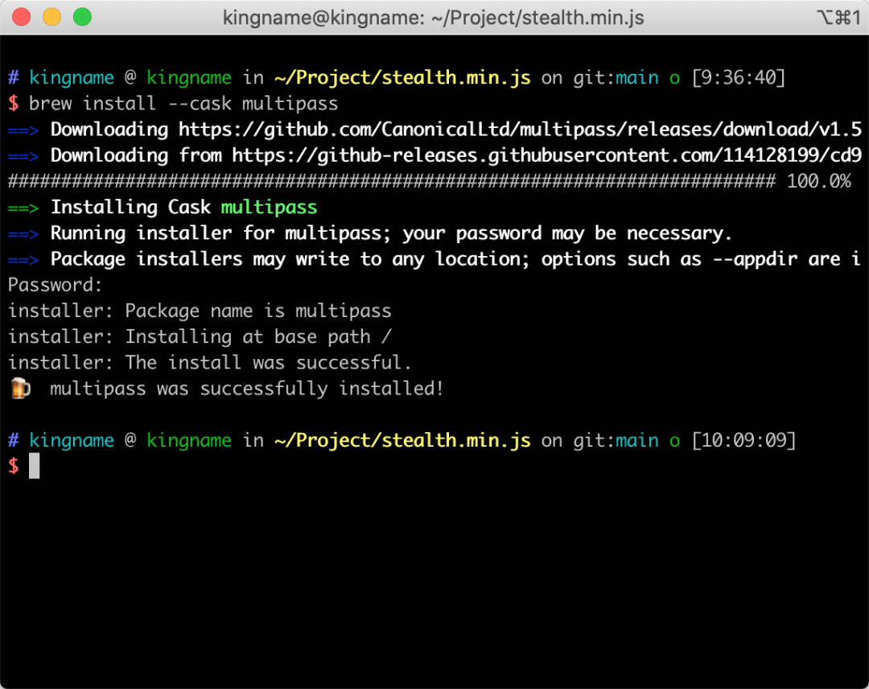The image size is (869, 689).
Task: Click the yellow path in the first prompt line
Action: coord(402,77)
